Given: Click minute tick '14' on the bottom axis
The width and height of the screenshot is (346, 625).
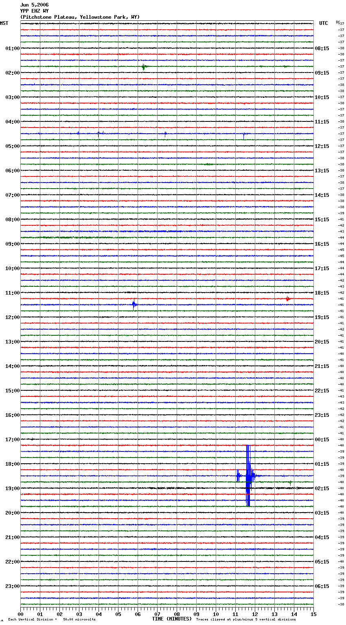Looking at the screenshot, I should [294, 614].
